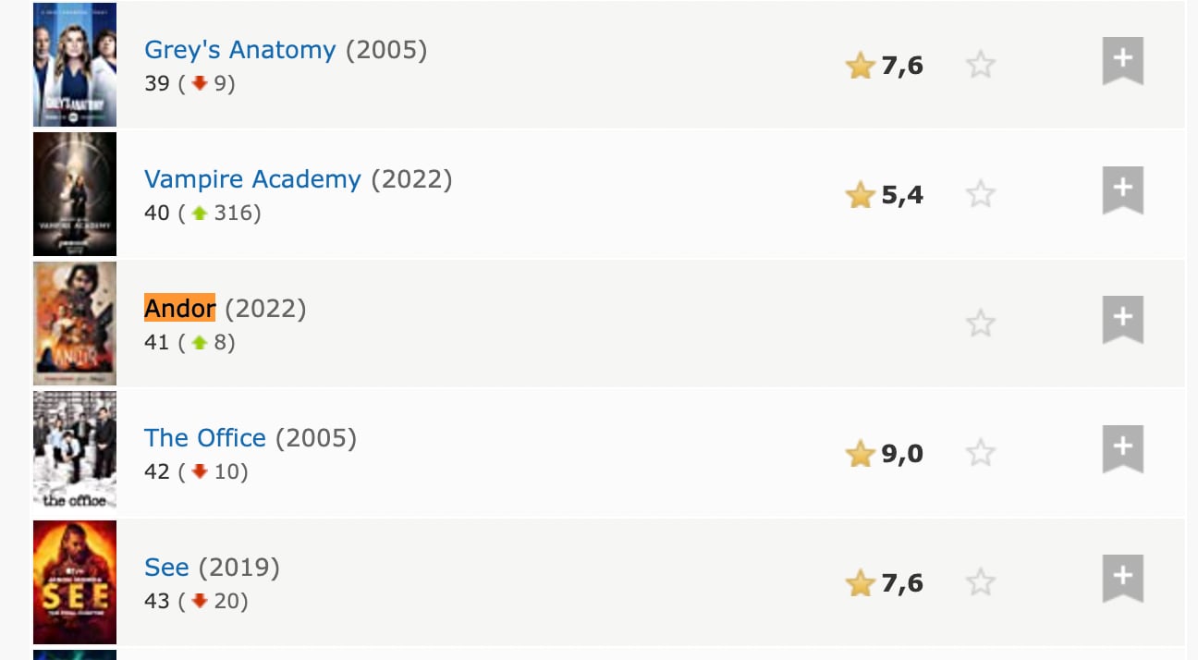The width and height of the screenshot is (1198, 660).
Task: Click the 9,0 rating value of The Office
Action: click(x=901, y=453)
